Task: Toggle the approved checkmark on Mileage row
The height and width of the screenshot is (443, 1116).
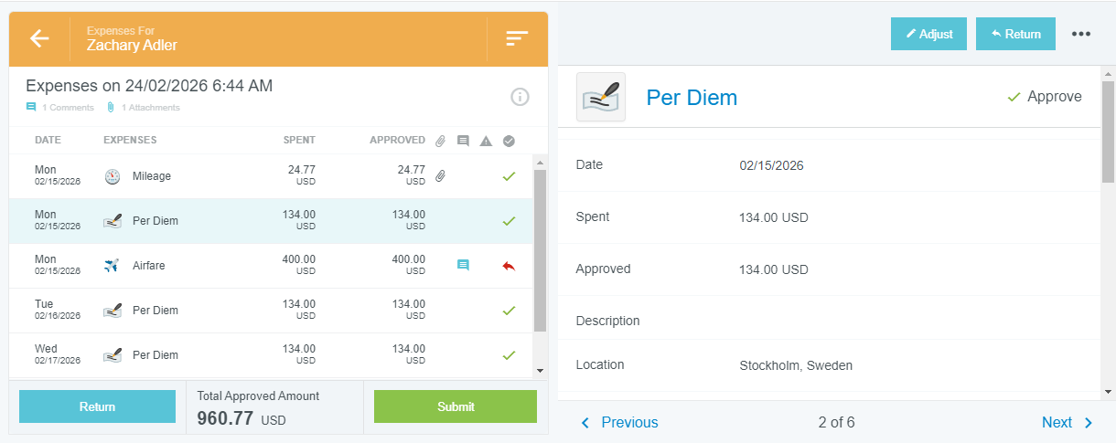Action: tap(509, 175)
